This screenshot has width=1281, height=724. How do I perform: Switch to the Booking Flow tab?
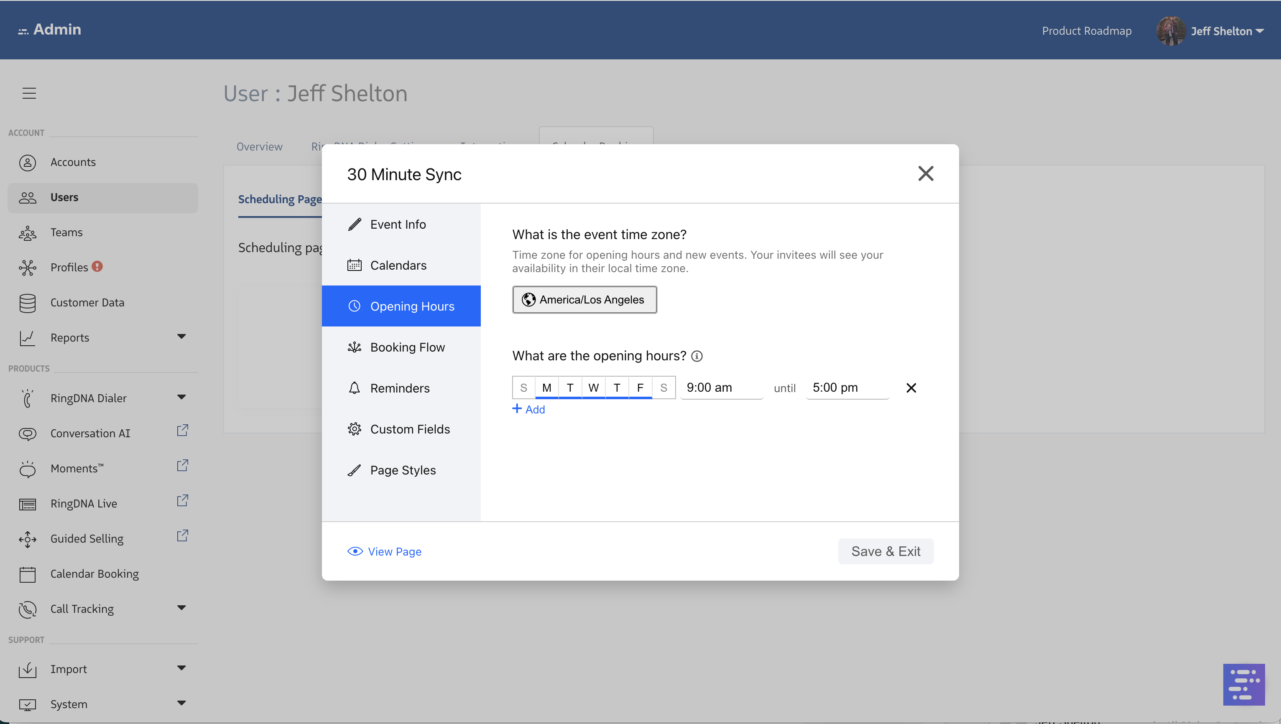pos(407,347)
